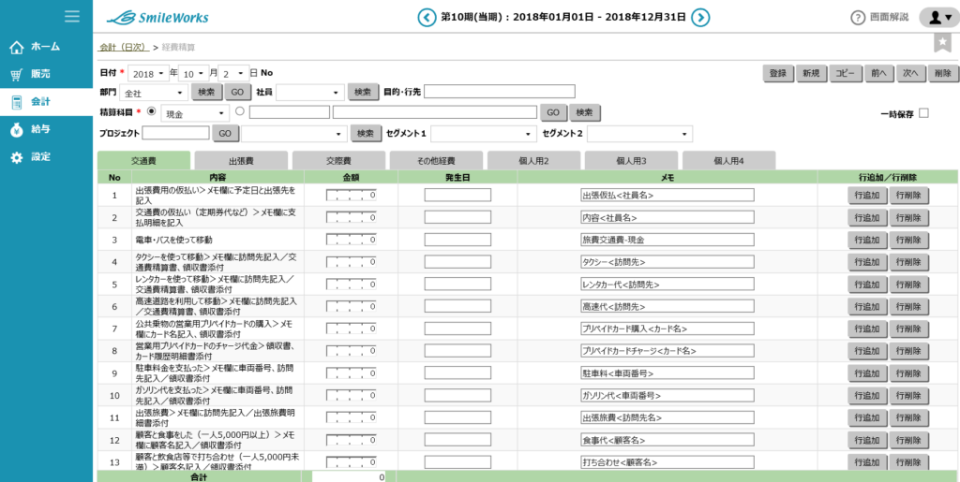Image resolution: width=960 pixels, height=482 pixels.
Task: Select the second 精算科目 radio button
Action: (240, 111)
